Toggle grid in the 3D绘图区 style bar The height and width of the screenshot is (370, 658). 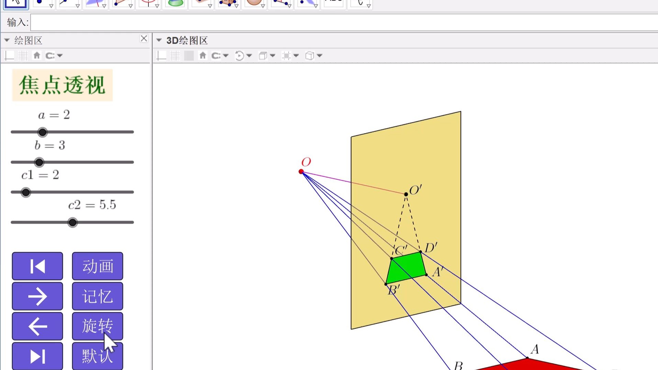(x=175, y=55)
